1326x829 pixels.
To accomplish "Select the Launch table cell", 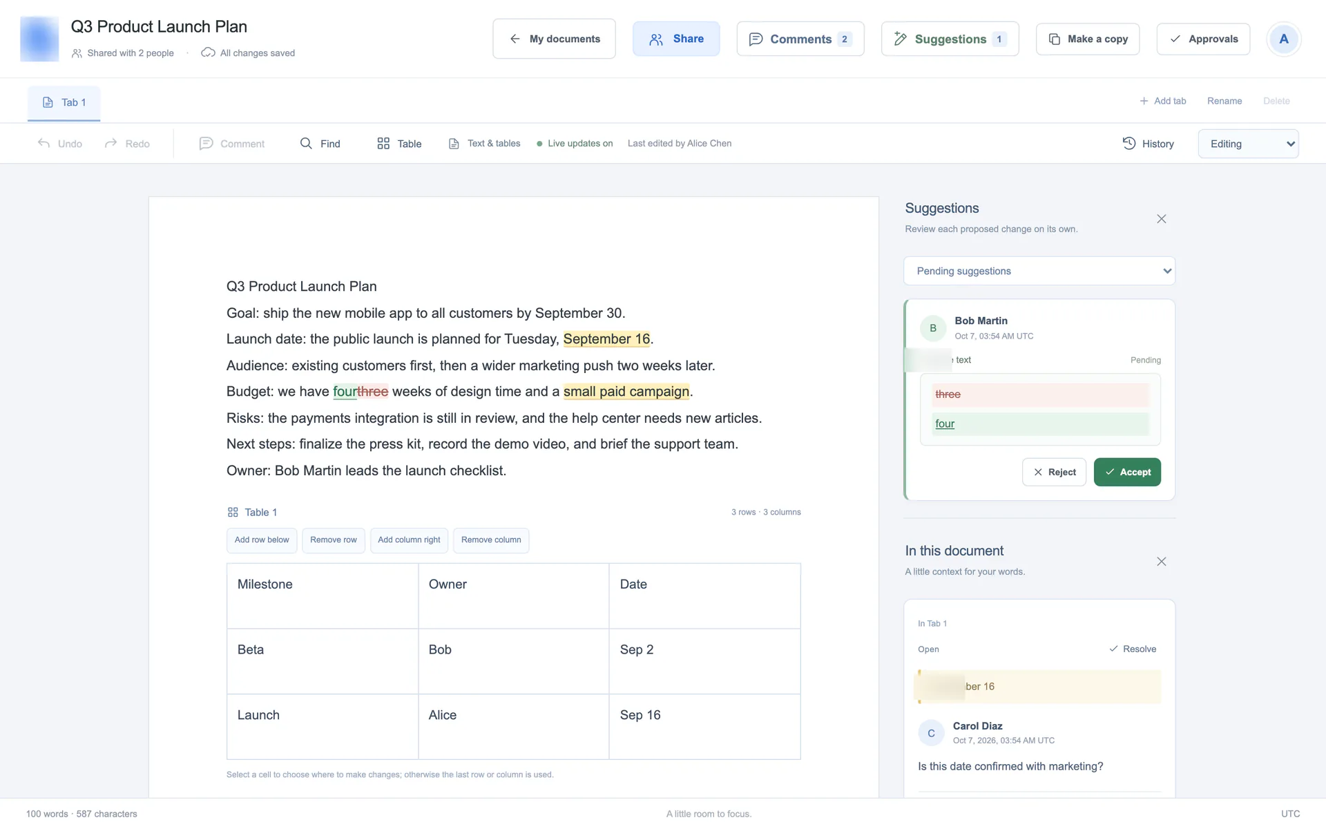I will click(323, 727).
